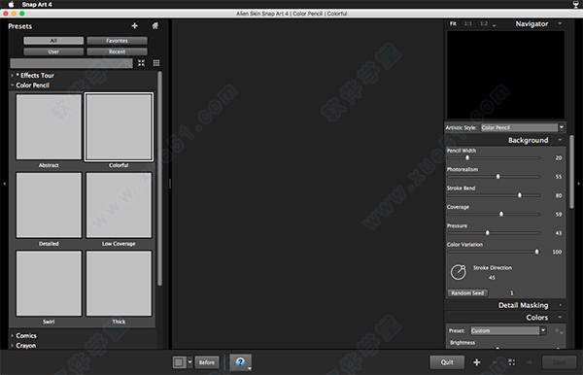Open the Apple menu
This screenshot has width=583, height=375.
tap(11, 4)
